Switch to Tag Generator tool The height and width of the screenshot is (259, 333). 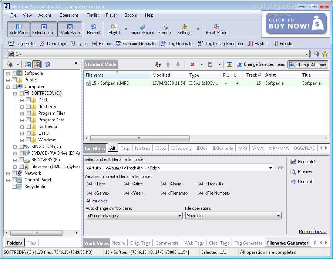pyautogui.click(x=177, y=44)
